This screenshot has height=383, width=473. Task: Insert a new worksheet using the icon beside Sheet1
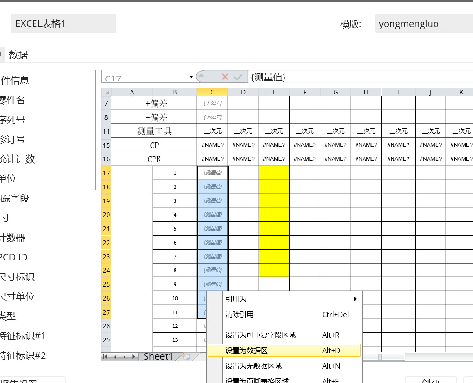pos(186,356)
